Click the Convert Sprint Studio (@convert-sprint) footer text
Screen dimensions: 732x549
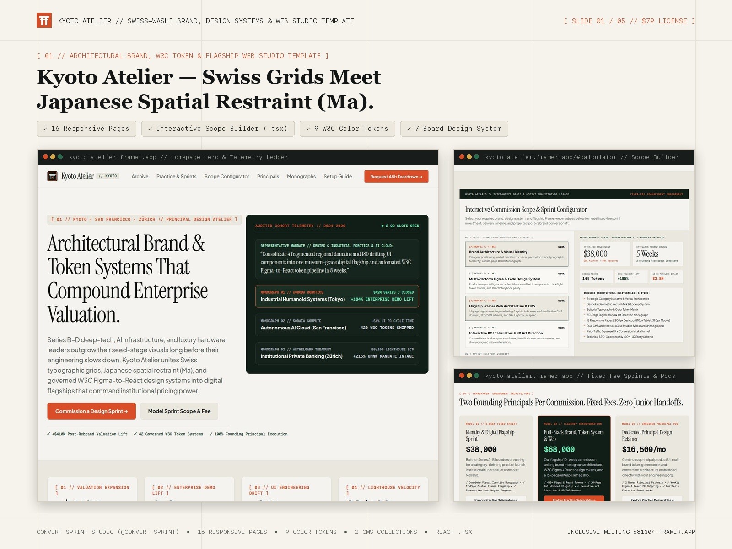coord(108,532)
